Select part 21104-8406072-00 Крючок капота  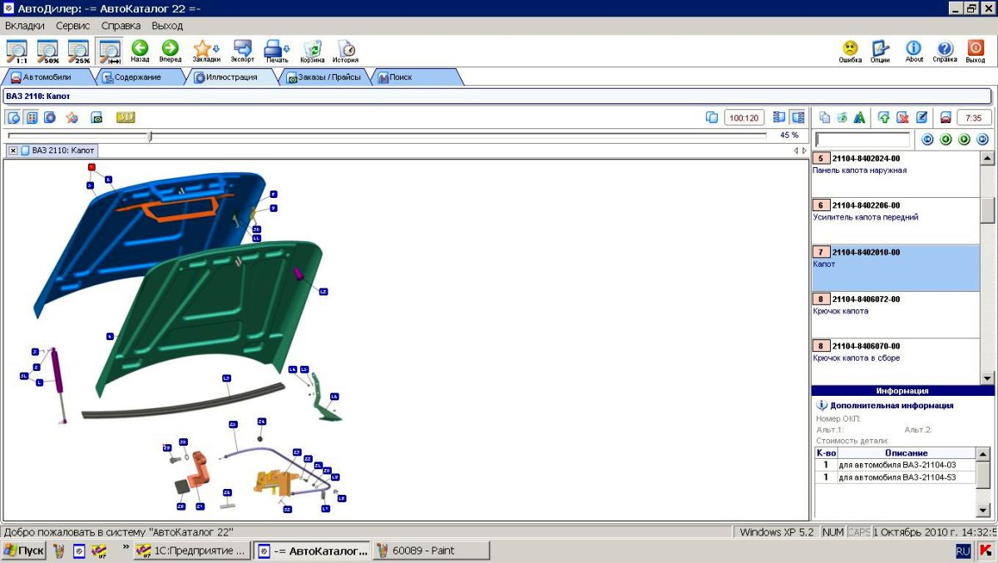[x=896, y=315]
